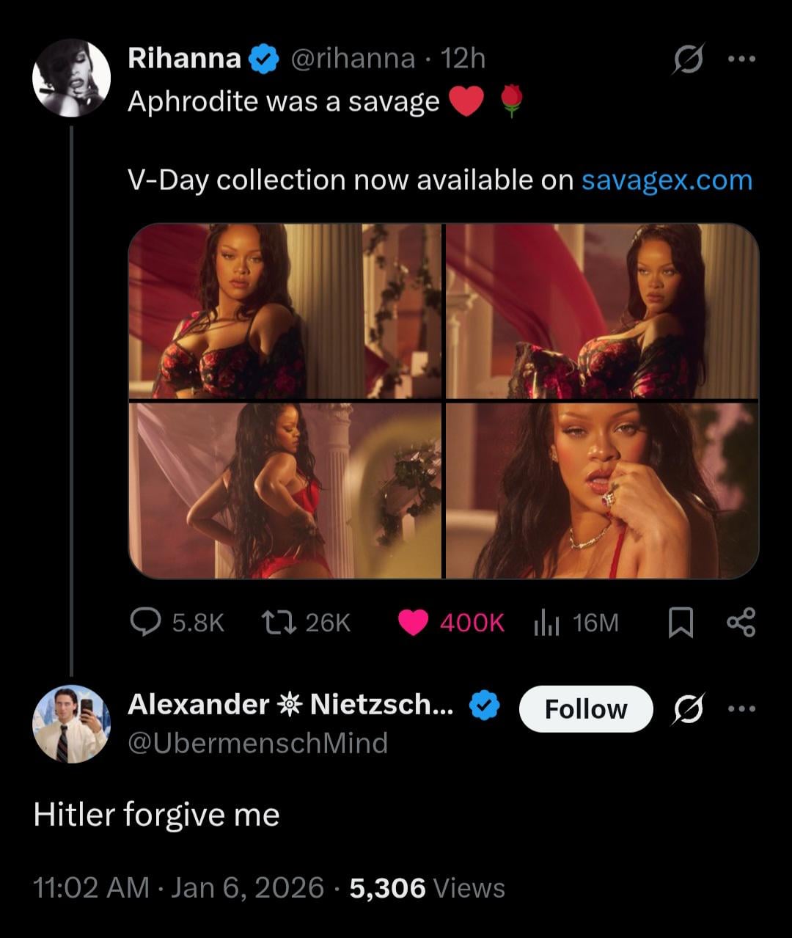Open the bottom-right close-up photo
The image size is (792, 938).
pyautogui.click(x=602, y=491)
